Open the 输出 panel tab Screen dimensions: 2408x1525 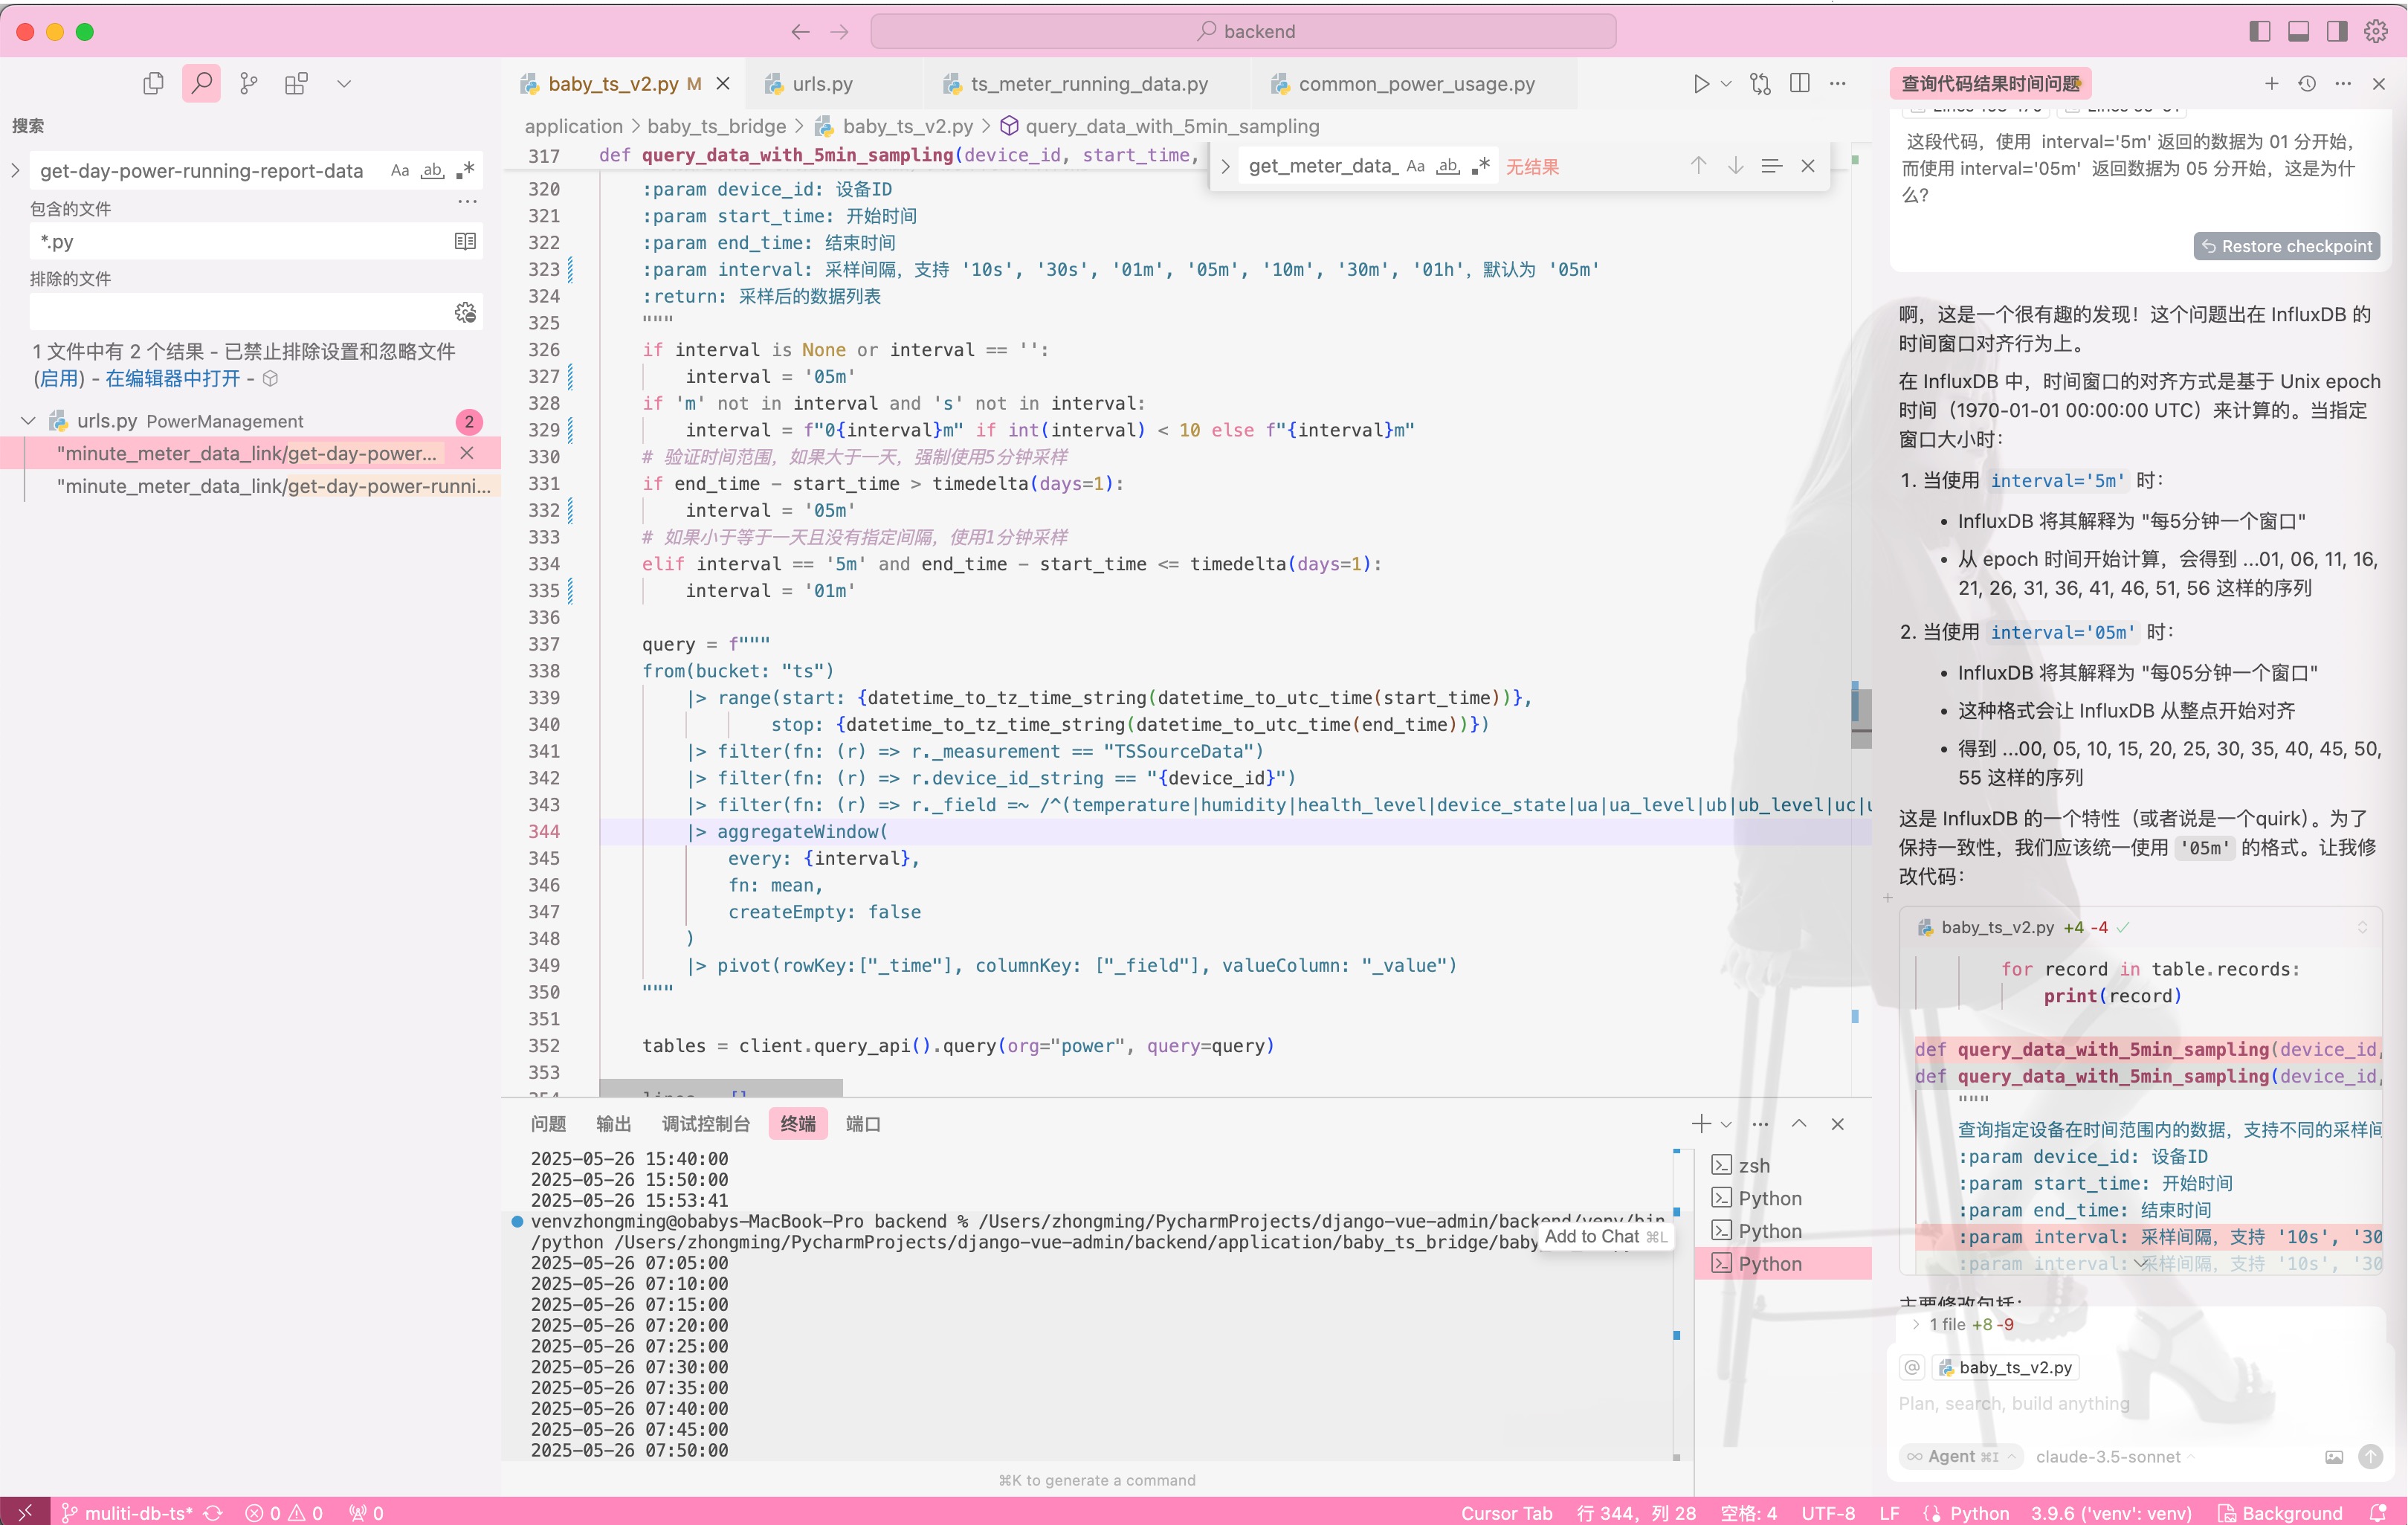(613, 1124)
